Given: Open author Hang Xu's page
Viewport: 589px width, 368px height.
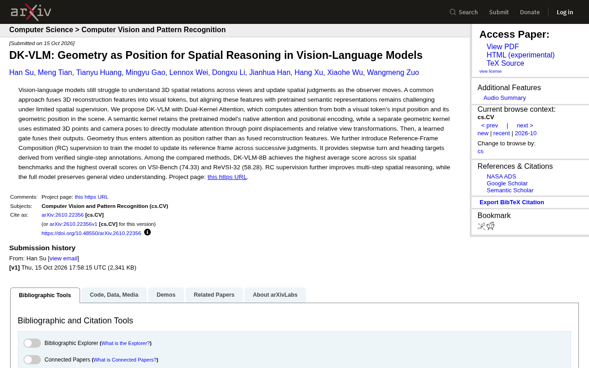Looking at the screenshot, I should click(x=309, y=73).
